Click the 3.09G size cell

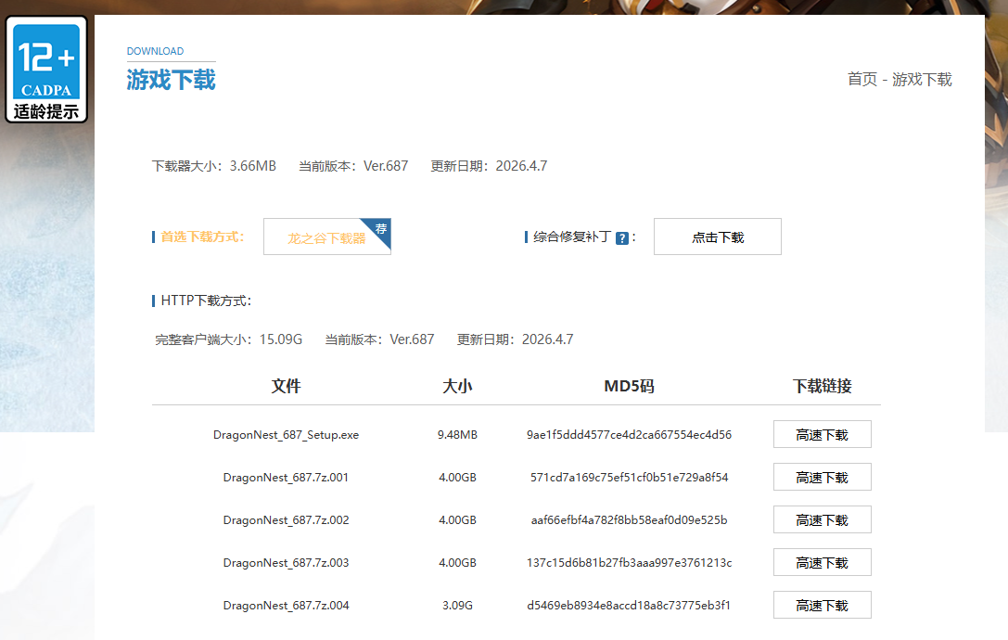coord(457,606)
